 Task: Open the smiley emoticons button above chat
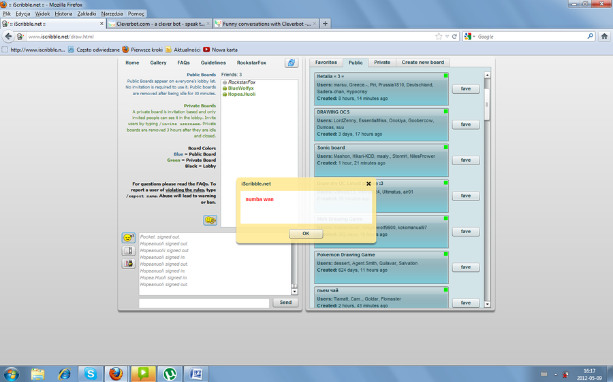coord(210,220)
